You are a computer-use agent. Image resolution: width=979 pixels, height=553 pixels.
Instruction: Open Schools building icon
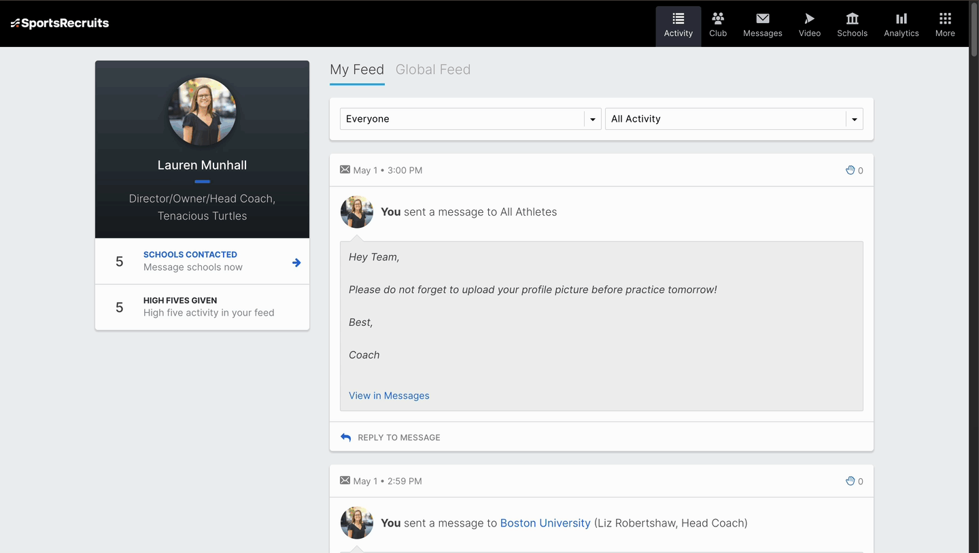[x=852, y=18]
